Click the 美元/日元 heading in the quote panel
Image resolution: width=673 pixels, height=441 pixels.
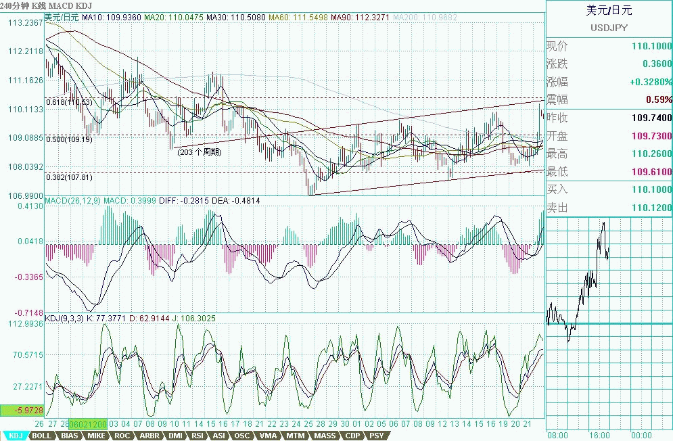pyautogui.click(x=609, y=10)
